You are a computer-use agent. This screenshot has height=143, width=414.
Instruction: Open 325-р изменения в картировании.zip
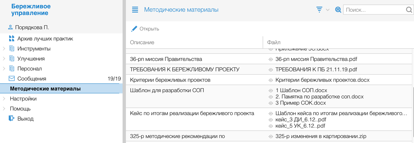(321, 136)
